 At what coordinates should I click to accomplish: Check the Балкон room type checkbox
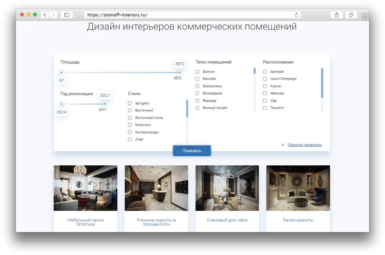[198, 72]
